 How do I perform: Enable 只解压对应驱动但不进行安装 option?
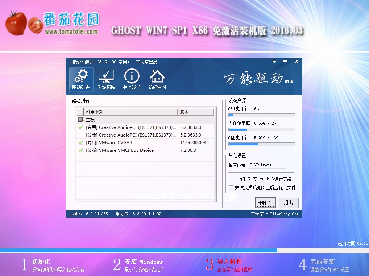(231, 179)
